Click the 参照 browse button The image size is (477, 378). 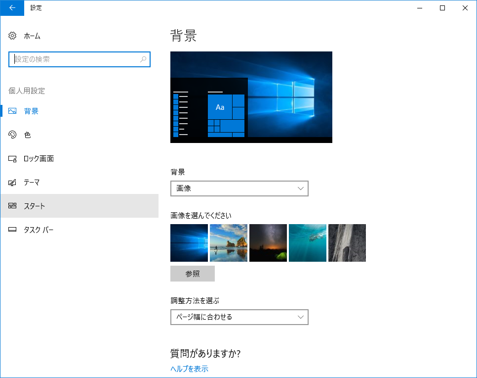[x=193, y=274]
